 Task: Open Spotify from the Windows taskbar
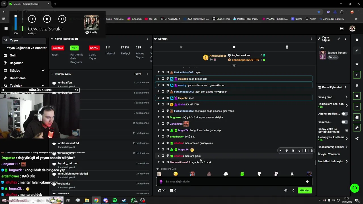coord(115,200)
